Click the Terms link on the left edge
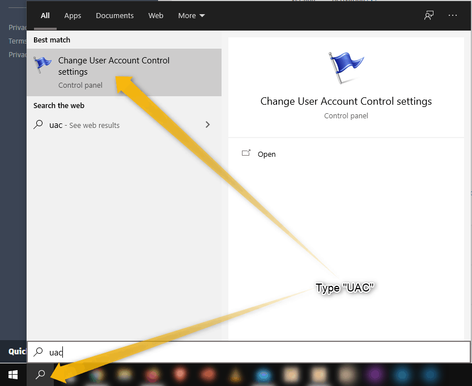The width and height of the screenshot is (472, 386). tap(17, 41)
